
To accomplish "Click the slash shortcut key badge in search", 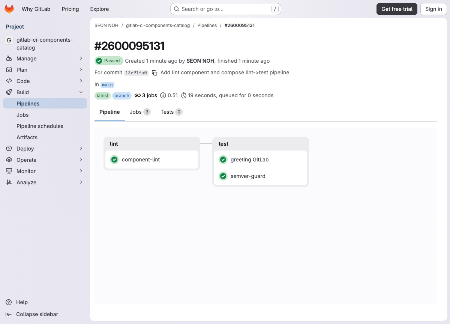I will coord(275,9).
